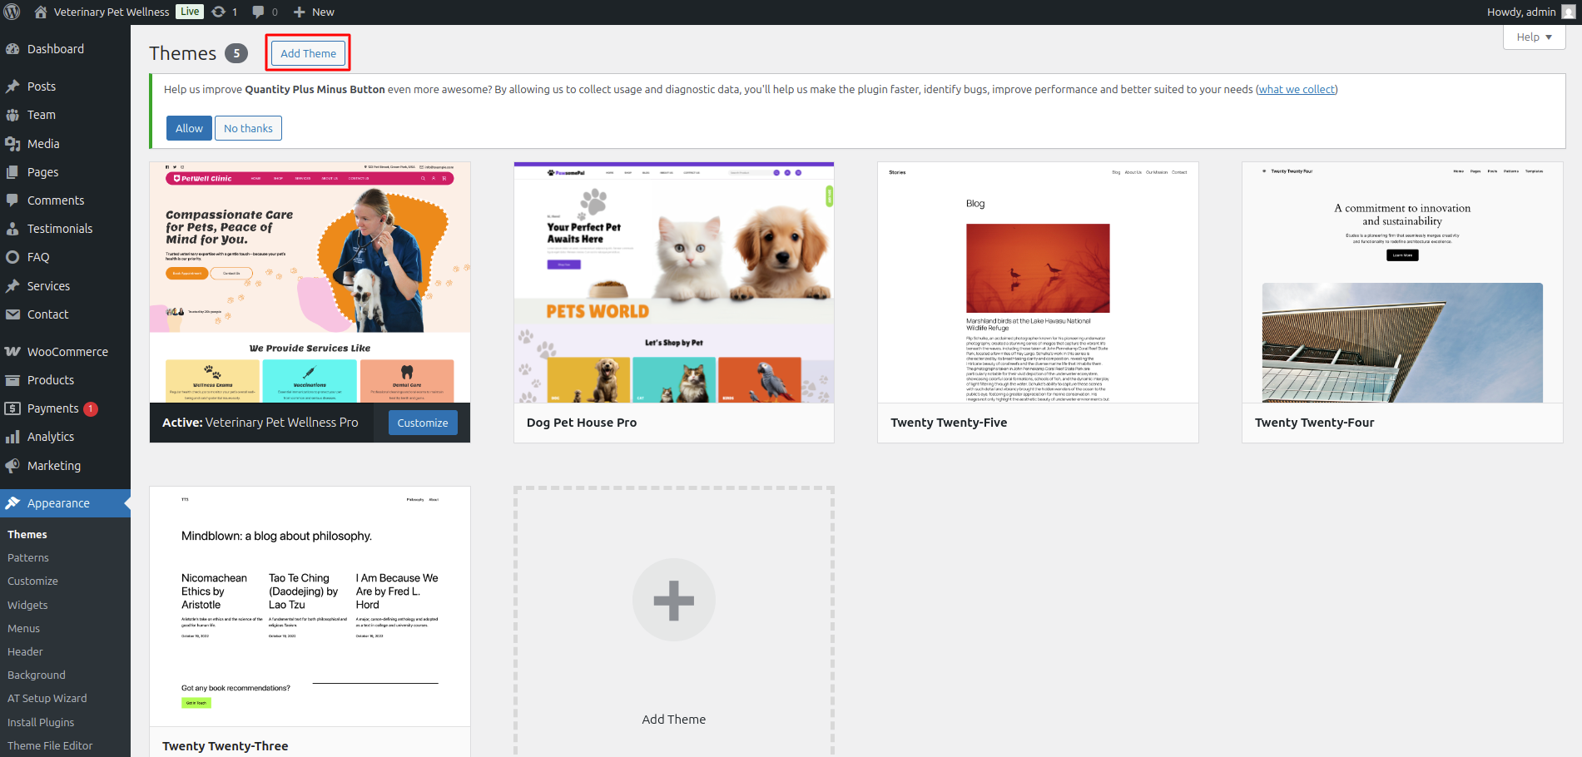Screen dimensions: 1582x757
Task: Click the Pages document icon
Action: point(12,172)
